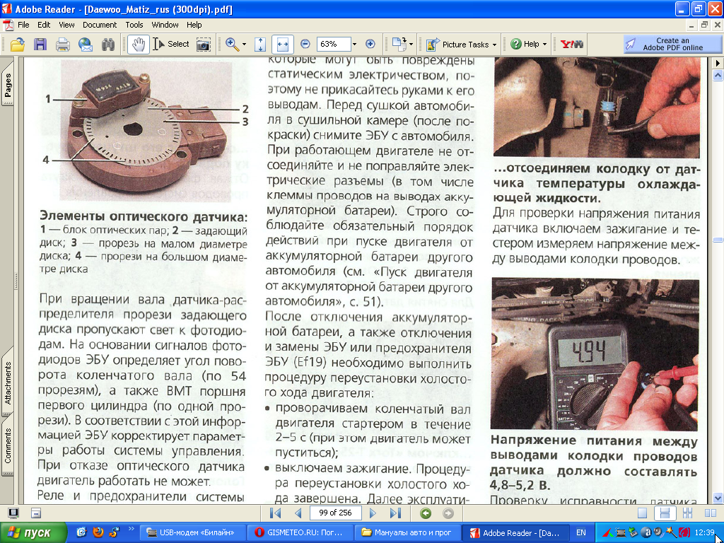Image resolution: width=724 pixels, height=543 pixels.
Task: Expand the zoom percentage preset list
Action: 355,45
